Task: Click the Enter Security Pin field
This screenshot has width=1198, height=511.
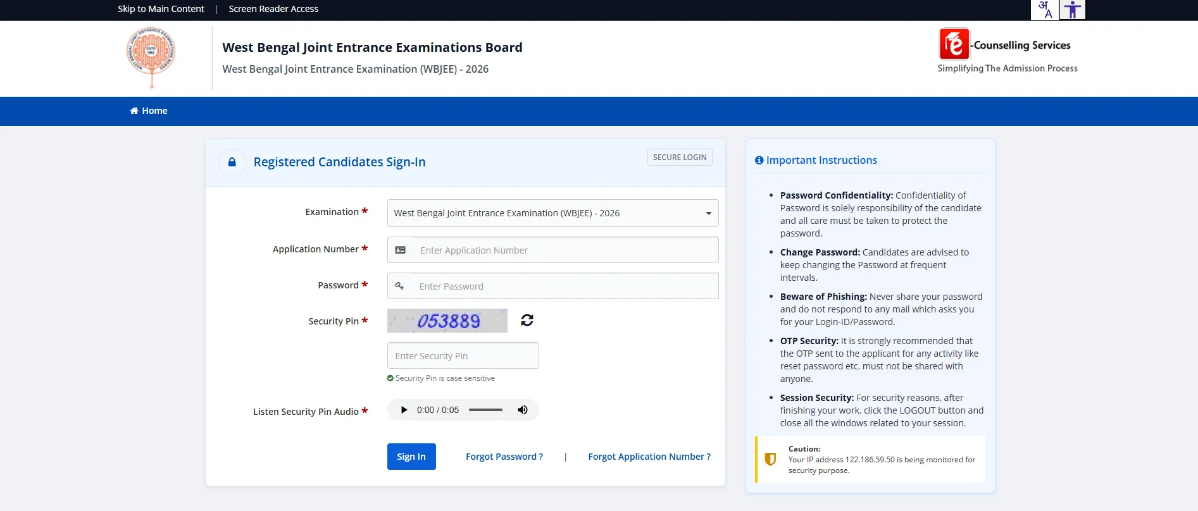Action: [x=463, y=355]
